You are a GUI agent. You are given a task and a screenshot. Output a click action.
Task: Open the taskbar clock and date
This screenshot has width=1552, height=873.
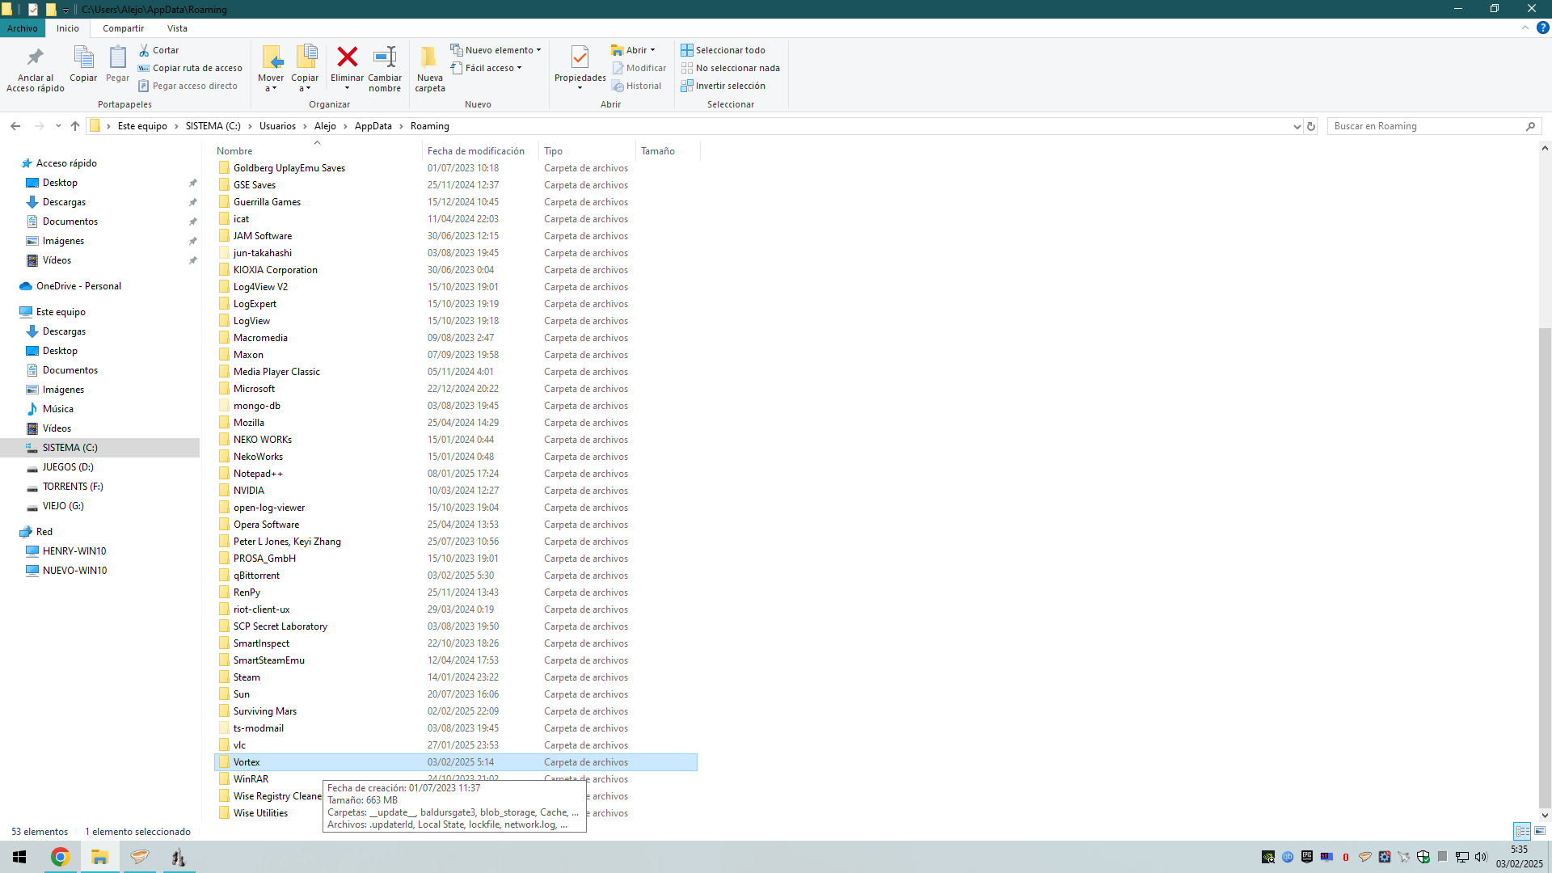(1519, 857)
